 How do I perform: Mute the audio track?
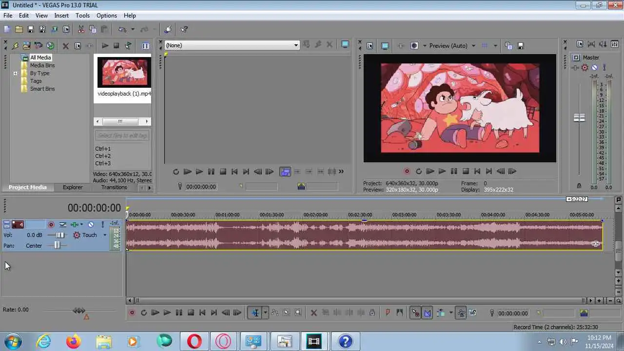(91, 225)
